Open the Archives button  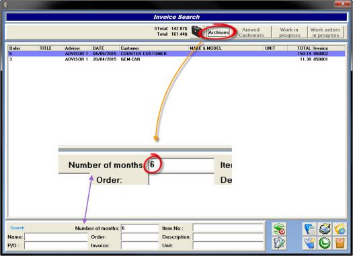point(219,32)
